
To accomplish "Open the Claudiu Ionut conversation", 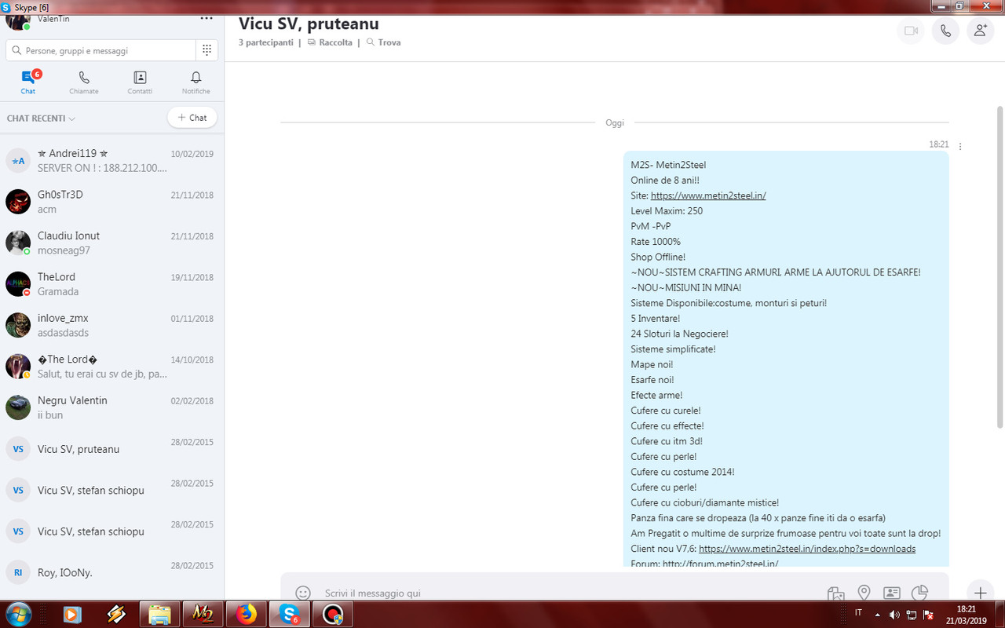I will click(112, 243).
